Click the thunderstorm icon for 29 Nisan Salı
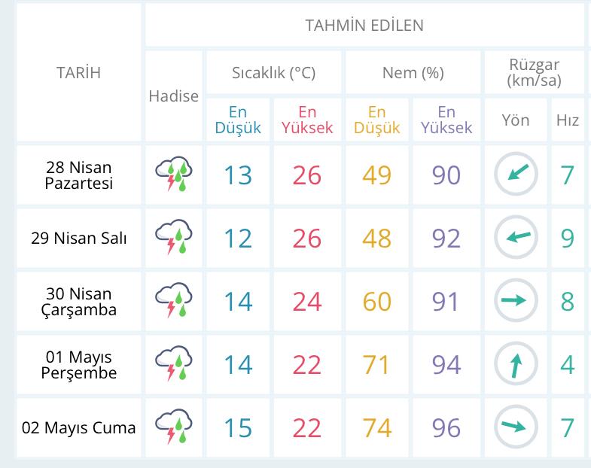This screenshot has width=591, height=468. click(174, 239)
